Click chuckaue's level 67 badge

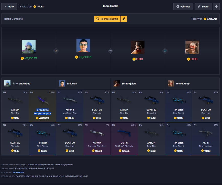[x=15, y=83]
